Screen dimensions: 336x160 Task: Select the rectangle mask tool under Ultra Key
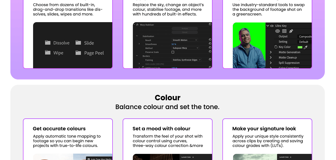(284, 31)
